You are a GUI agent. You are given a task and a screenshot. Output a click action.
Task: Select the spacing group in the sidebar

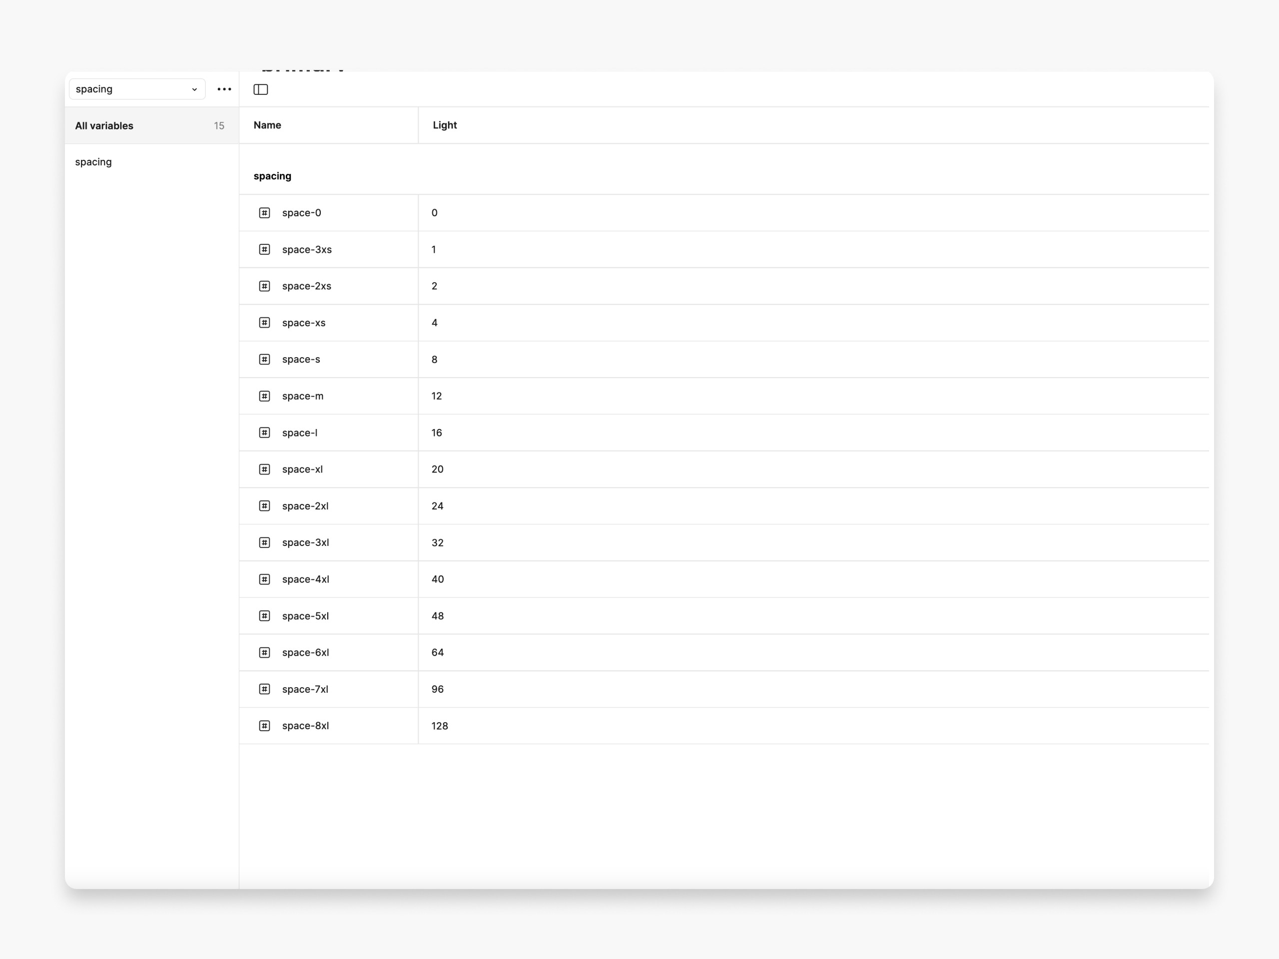[93, 162]
